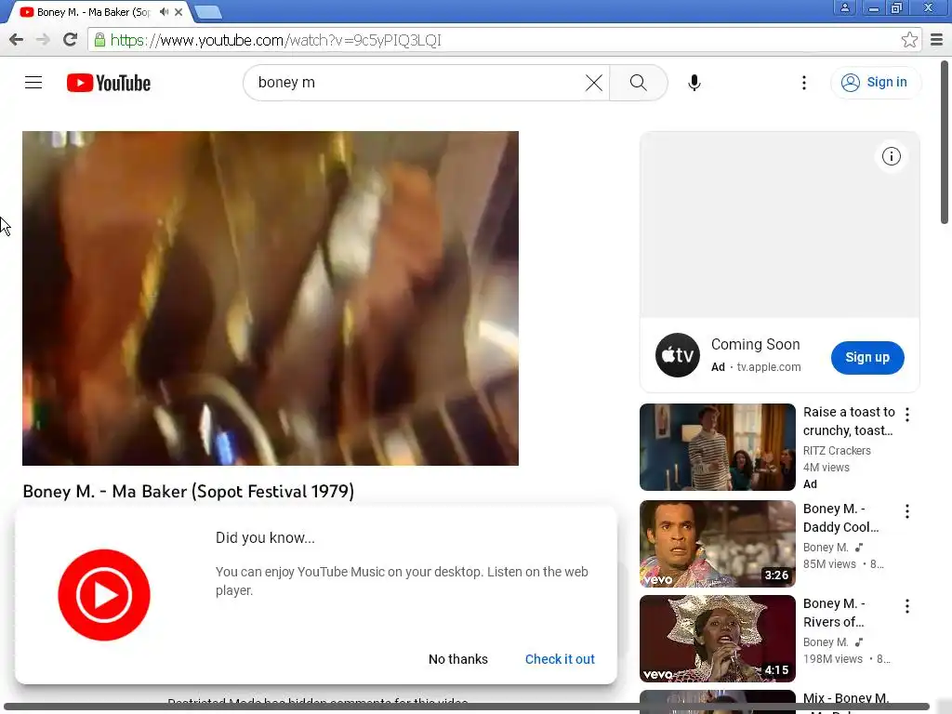This screenshot has height=714, width=952.
Task: Open options for Daddy Cool video
Action: pos(907,511)
